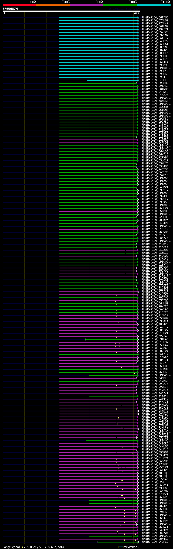Open hit UniRef100_Q0GEA1
The image size is (173, 549).
tap(155, 44)
